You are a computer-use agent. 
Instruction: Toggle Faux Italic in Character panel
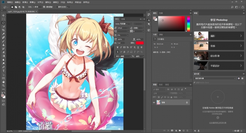[121, 47]
